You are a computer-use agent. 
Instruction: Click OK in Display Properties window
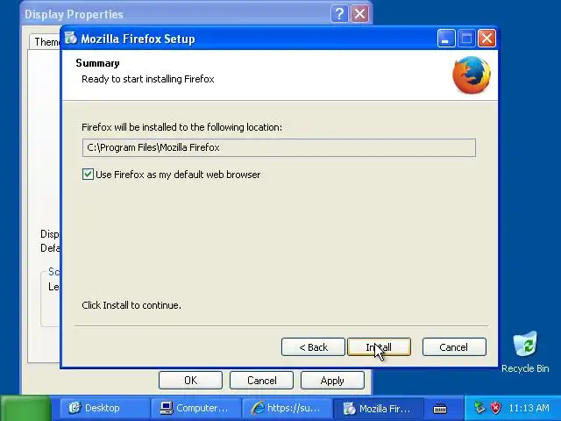[x=190, y=380]
